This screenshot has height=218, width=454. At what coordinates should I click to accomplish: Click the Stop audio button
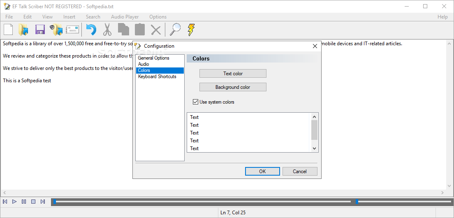(x=33, y=202)
